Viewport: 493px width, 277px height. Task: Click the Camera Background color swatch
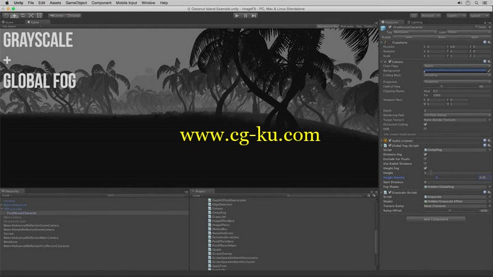[455, 71]
